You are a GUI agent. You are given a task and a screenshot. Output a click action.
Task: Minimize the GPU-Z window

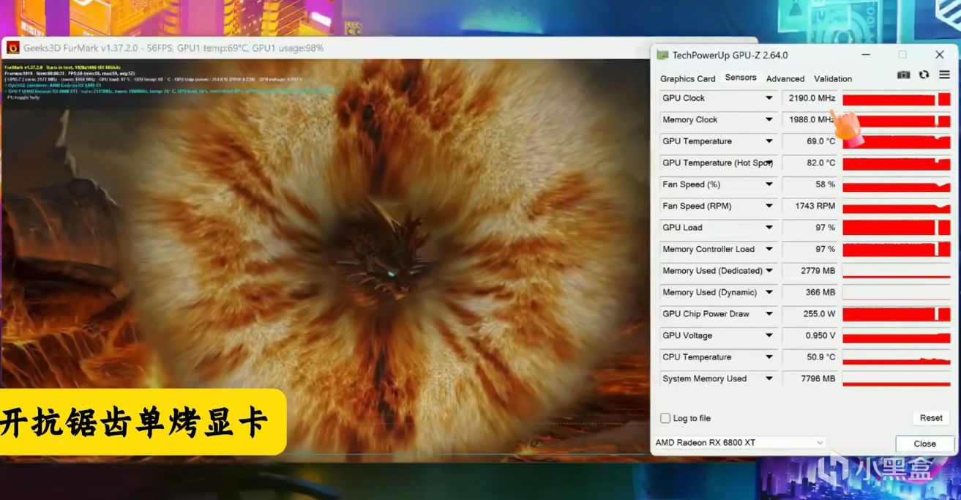[x=865, y=55]
